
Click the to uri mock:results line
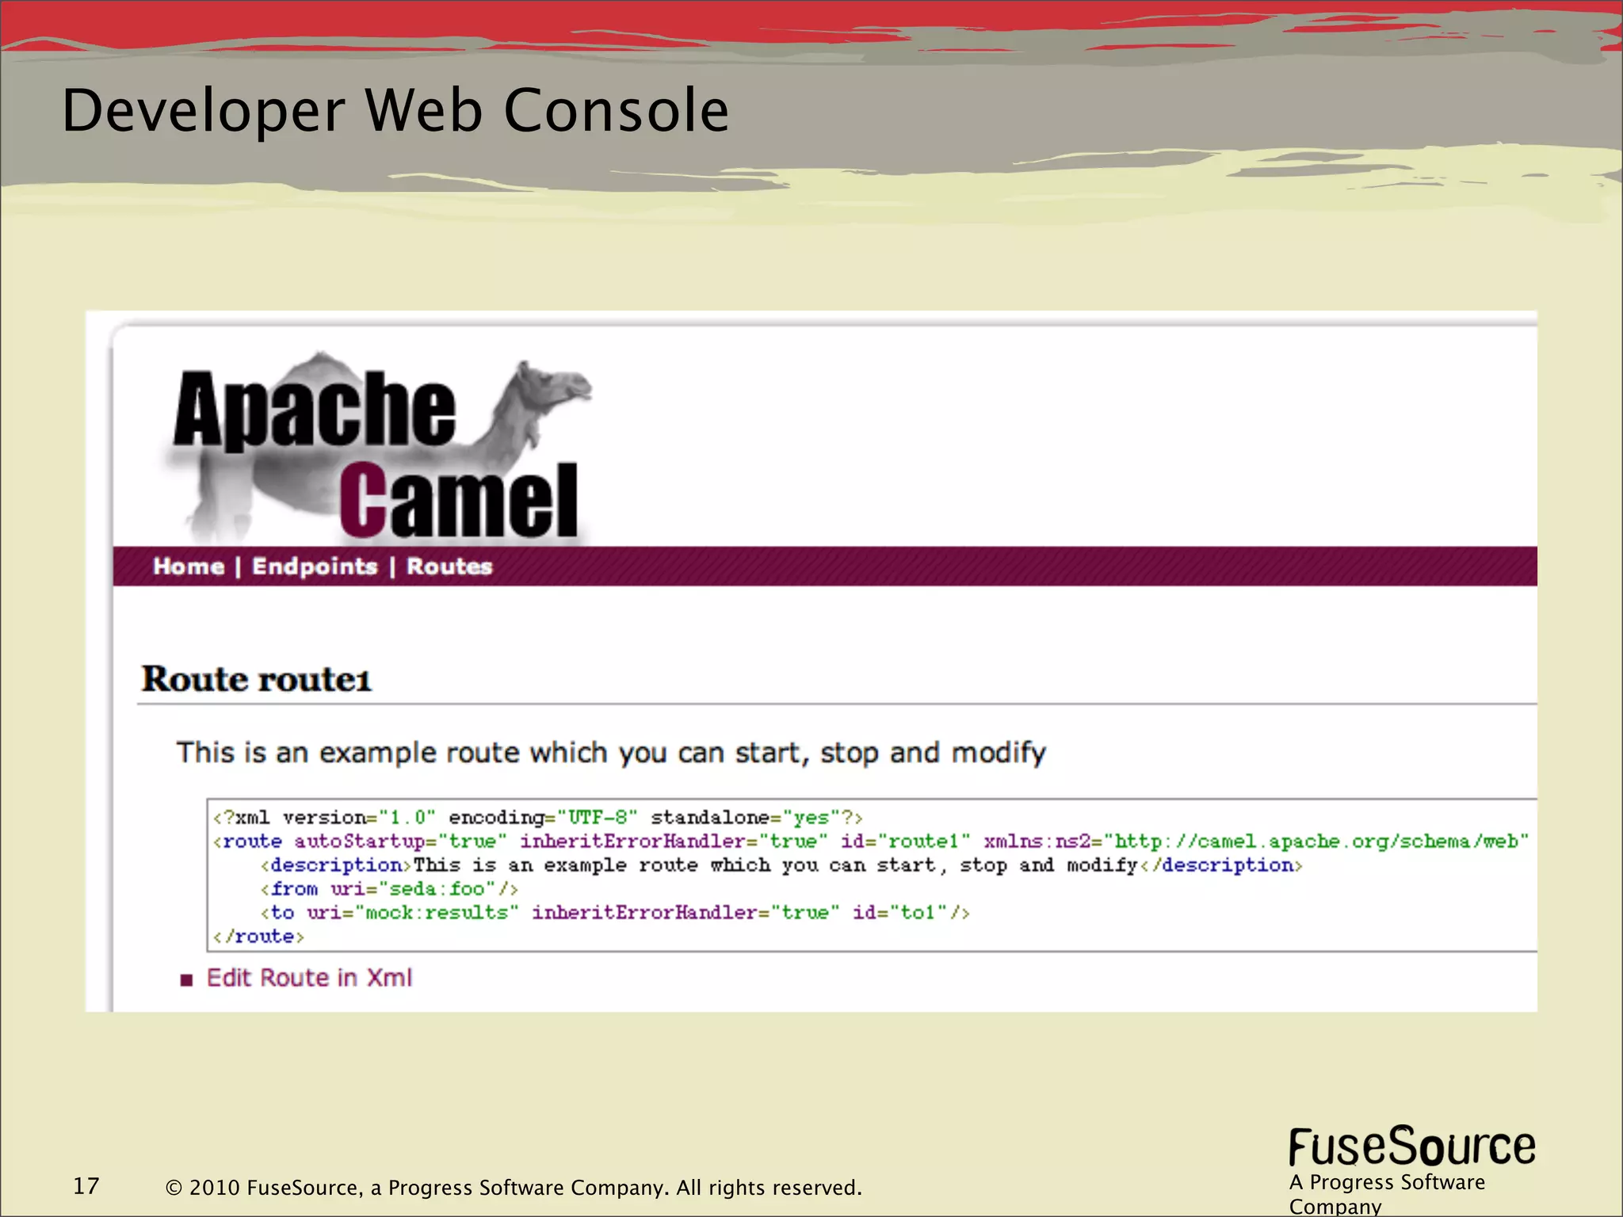(x=614, y=913)
